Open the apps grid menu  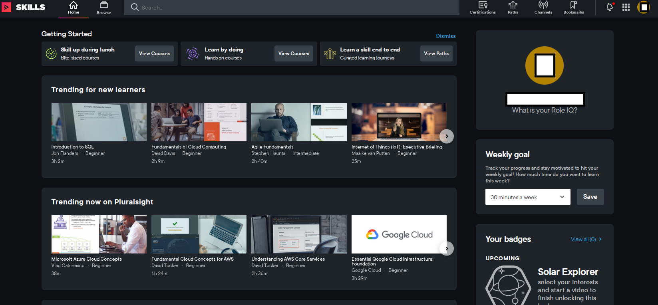tap(626, 7)
